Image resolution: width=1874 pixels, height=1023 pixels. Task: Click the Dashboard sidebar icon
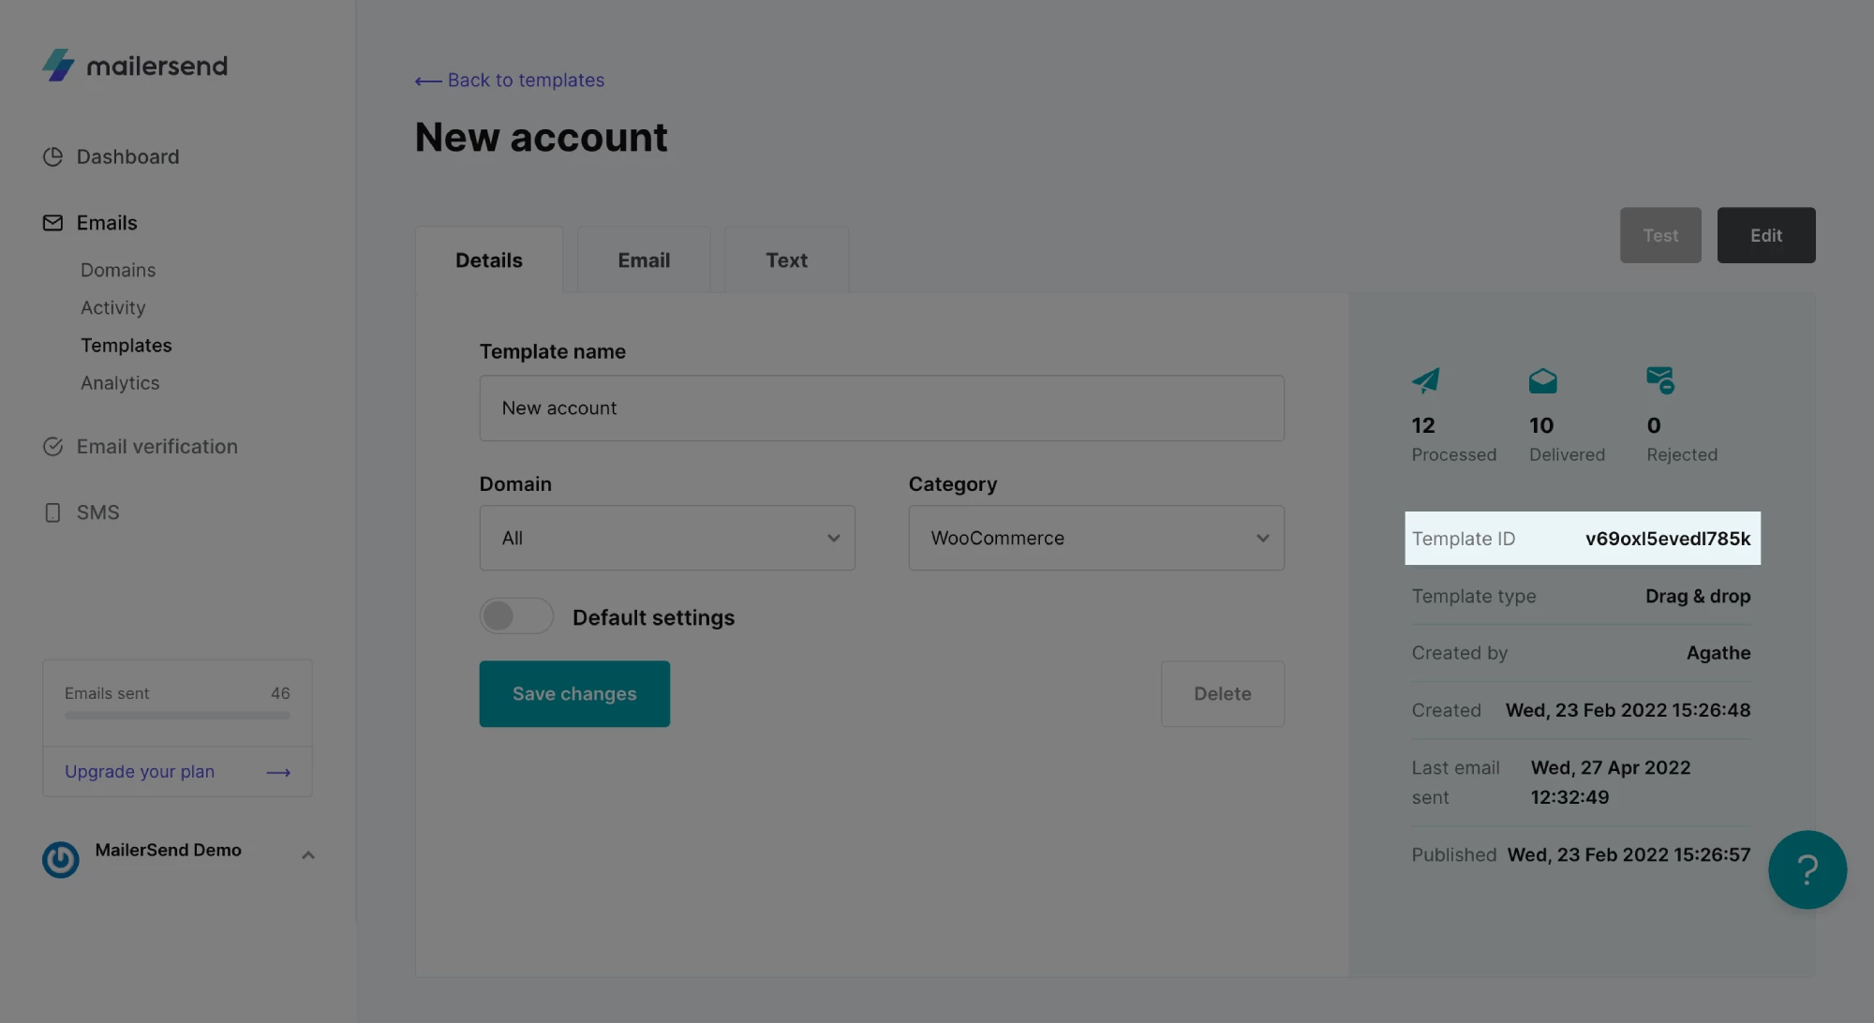(51, 157)
